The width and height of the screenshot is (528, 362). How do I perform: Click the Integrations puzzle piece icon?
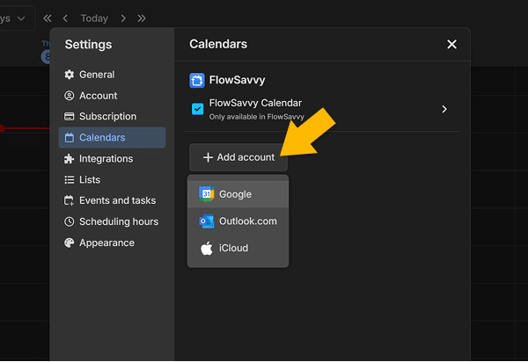(x=69, y=158)
